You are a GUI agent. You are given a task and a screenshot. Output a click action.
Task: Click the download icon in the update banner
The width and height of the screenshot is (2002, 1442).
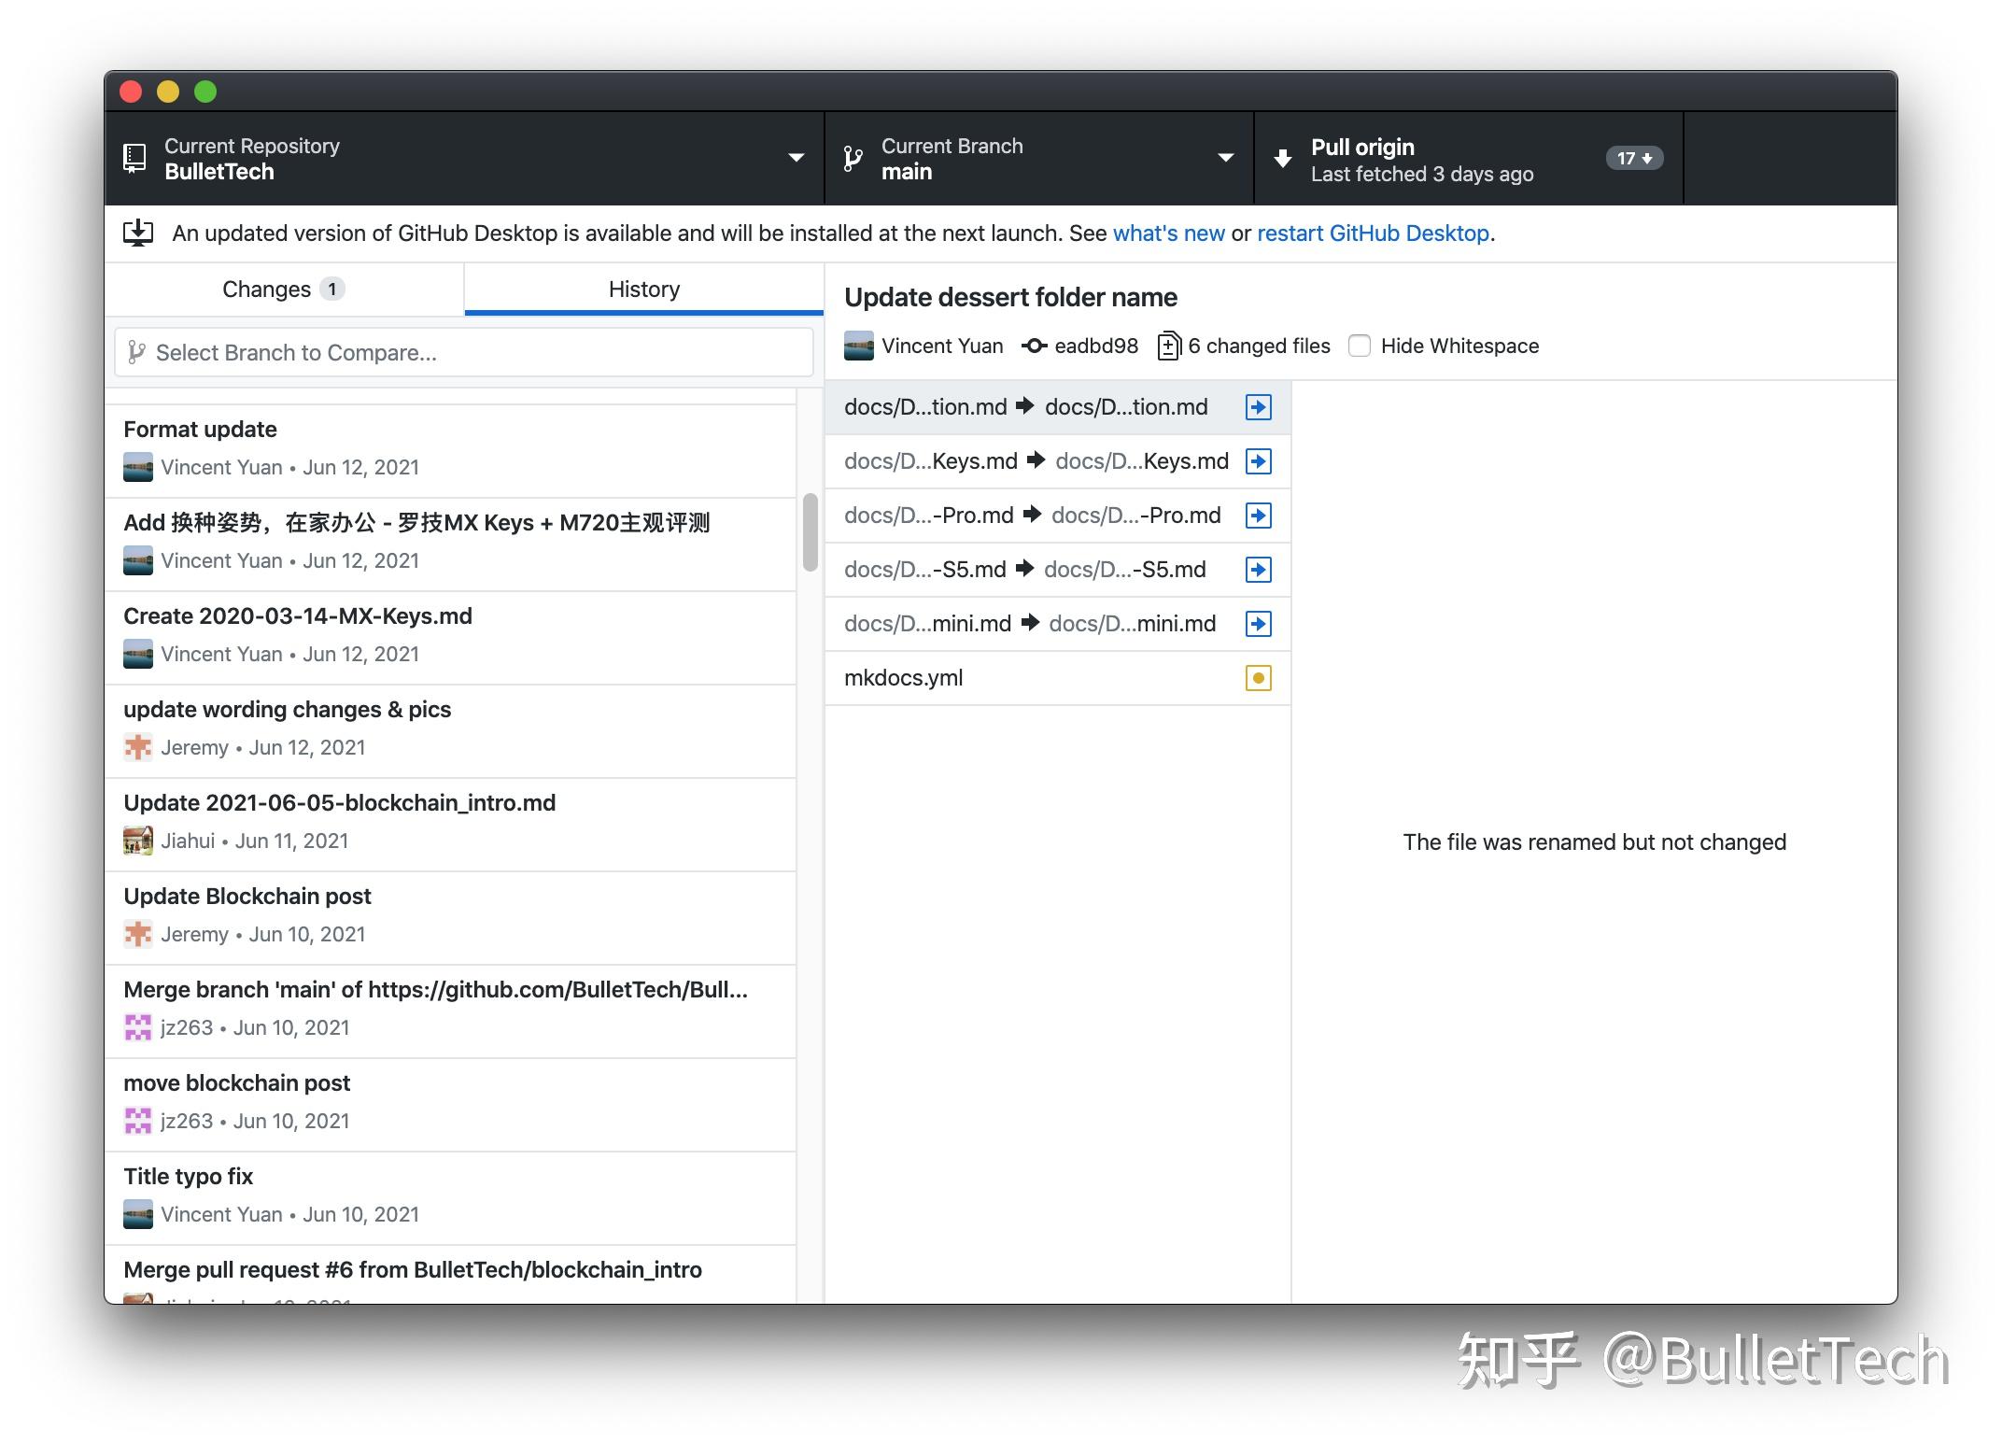click(x=138, y=233)
